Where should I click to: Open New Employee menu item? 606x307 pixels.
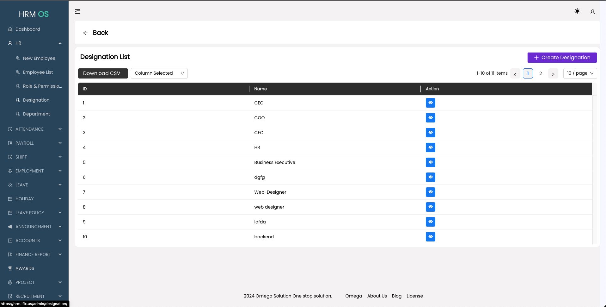click(x=39, y=58)
